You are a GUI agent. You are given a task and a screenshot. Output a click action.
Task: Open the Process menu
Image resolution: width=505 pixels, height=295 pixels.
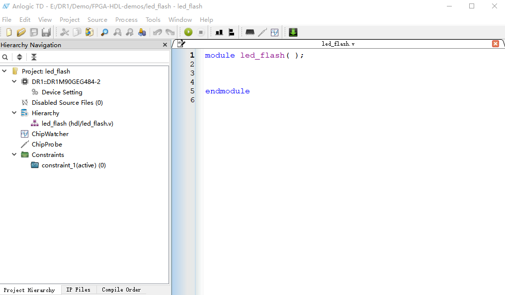click(126, 20)
